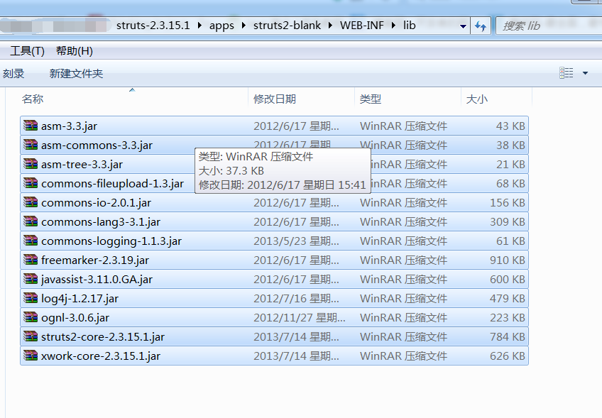602x418 pixels.
Task: Change view using the view layout icon
Action: click(567, 72)
